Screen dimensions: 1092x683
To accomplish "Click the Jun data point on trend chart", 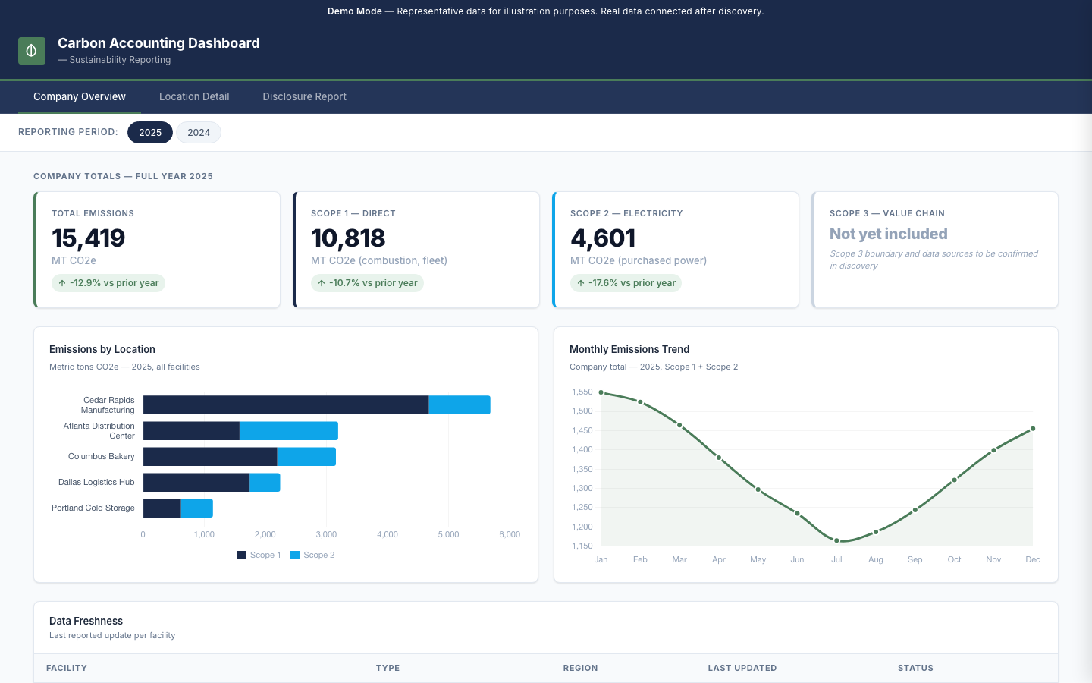I will 797,513.
